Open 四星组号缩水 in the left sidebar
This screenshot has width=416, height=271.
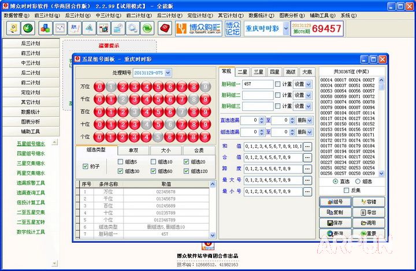(31, 154)
